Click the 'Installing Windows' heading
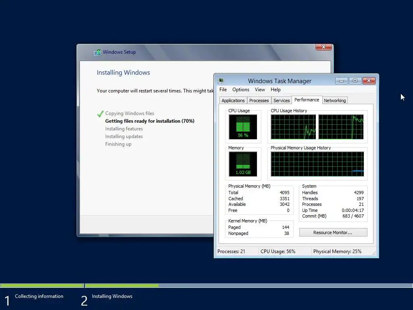Viewport: 413px width, 310px height. (x=123, y=73)
